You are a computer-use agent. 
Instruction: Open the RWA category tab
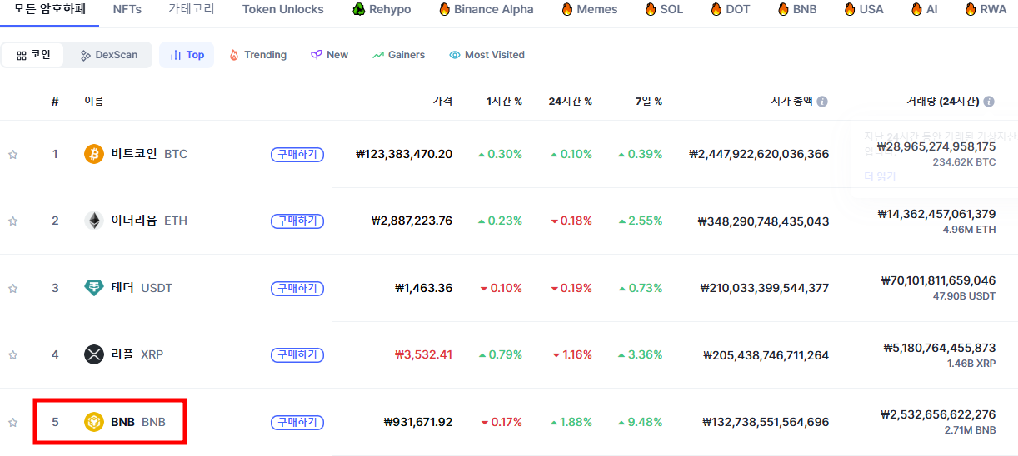click(986, 9)
